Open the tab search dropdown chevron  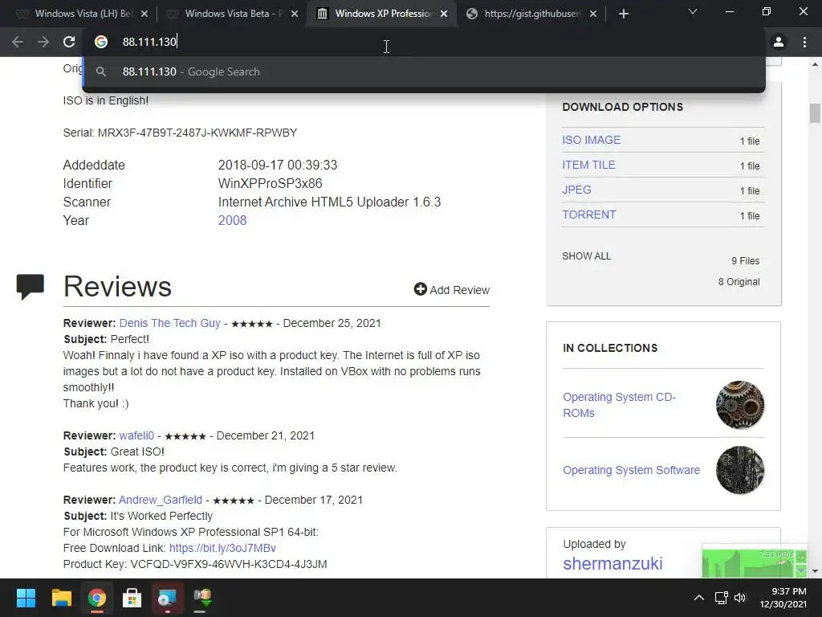click(693, 11)
